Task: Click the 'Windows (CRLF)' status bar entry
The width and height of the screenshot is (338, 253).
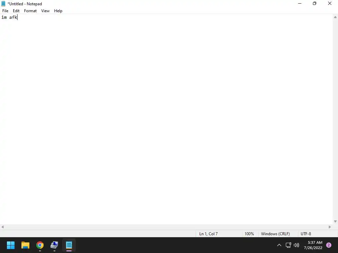Action: pyautogui.click(x=275, y=234)
